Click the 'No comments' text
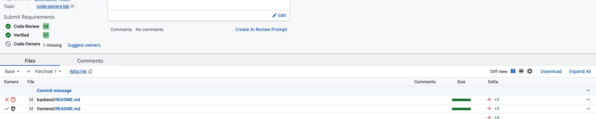 pyautogui.click(x=149, y=29)
